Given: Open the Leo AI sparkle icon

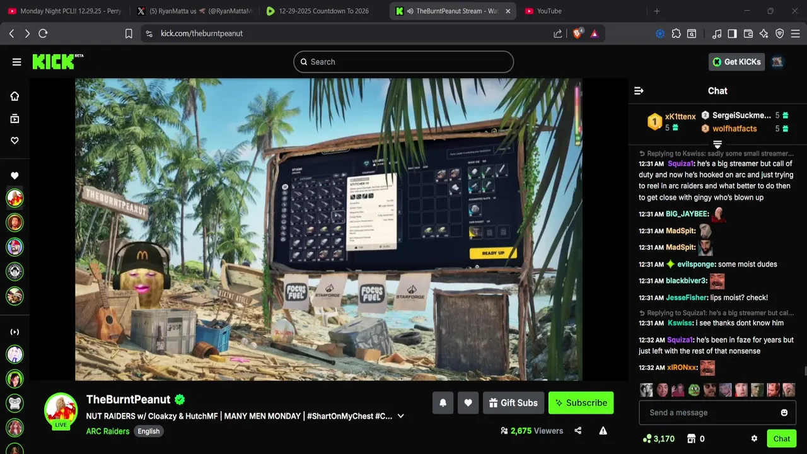Looking at the screenshot, I should [763, 33].
